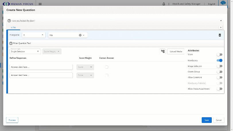
Task: Click the notification bell icon
Action: pyautogui.click(x=164, y=4)
